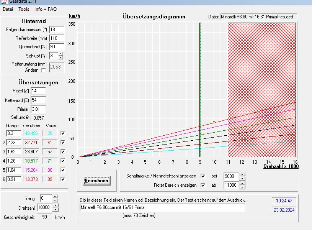The width and height of the screenshot is (312, 230).
Task: Uncheck the gear 1 visibility checkbox
Action: pos(63,133)
